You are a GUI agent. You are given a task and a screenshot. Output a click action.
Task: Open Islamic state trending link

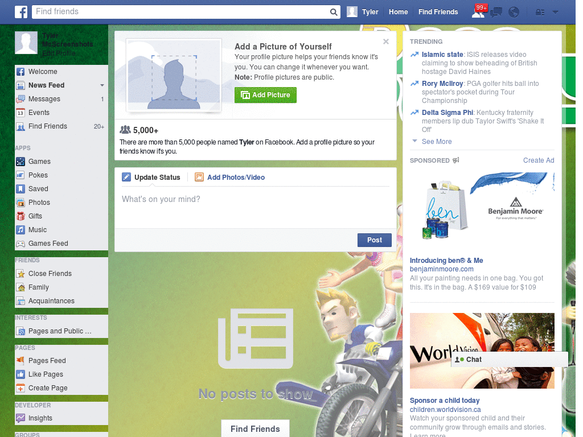[x=442, y=55]
